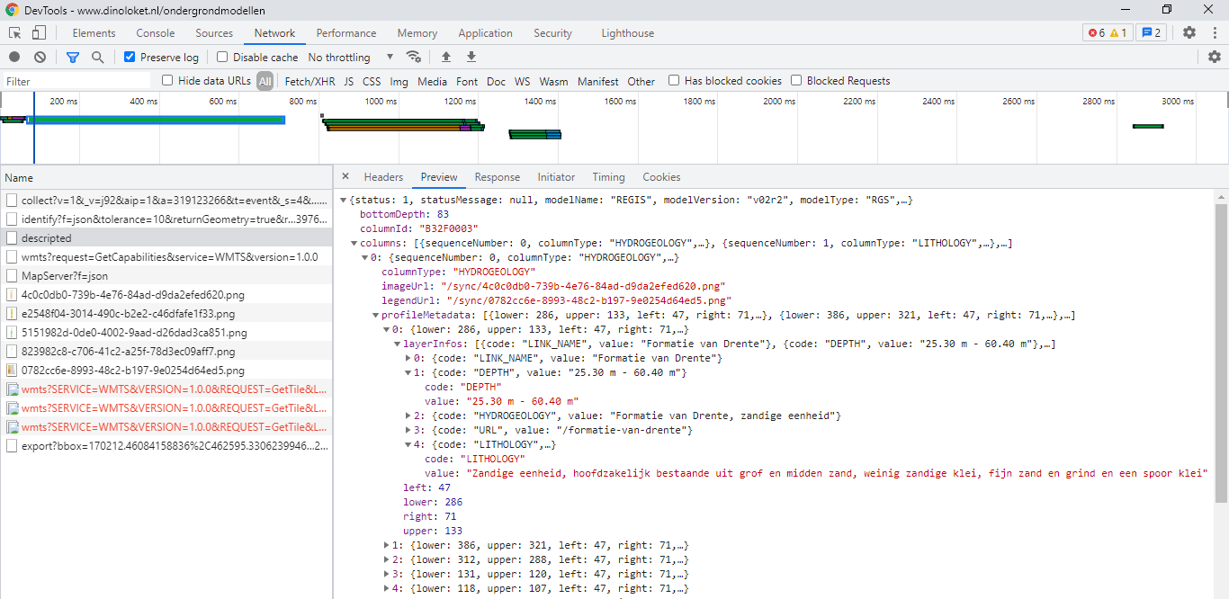The height and width of the screenshot is (599, 1229).
Task: Open the network search magnifier
Action: coord(97,57)
